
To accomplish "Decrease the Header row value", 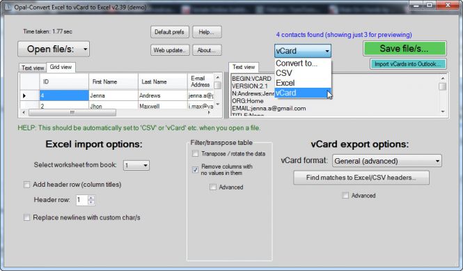I will (91, 203).
